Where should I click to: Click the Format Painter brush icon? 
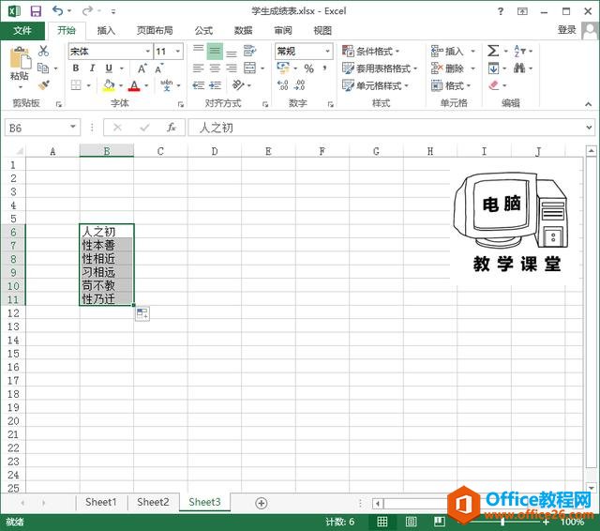coord(43,85)
